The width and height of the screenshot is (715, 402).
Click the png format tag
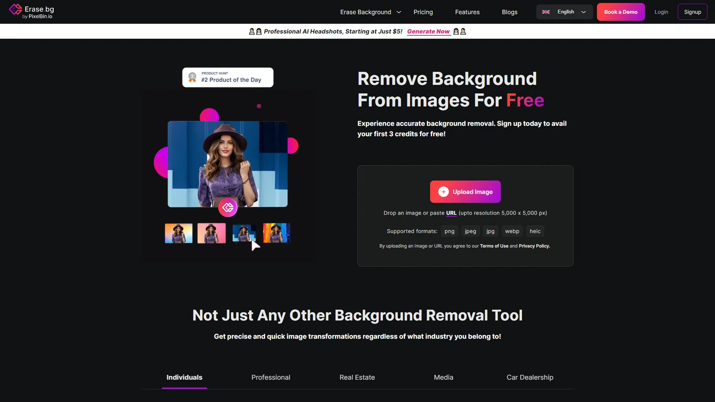(449, 231)
